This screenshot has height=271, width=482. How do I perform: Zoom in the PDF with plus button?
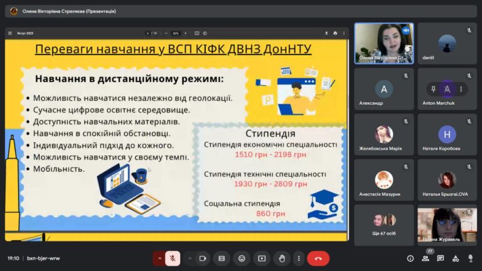pos(185,33)
